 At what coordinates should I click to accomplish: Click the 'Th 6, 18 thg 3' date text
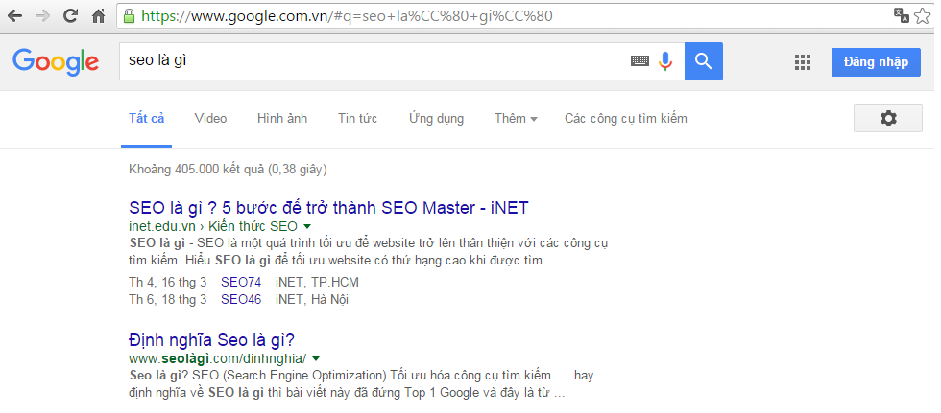(167, 299)
